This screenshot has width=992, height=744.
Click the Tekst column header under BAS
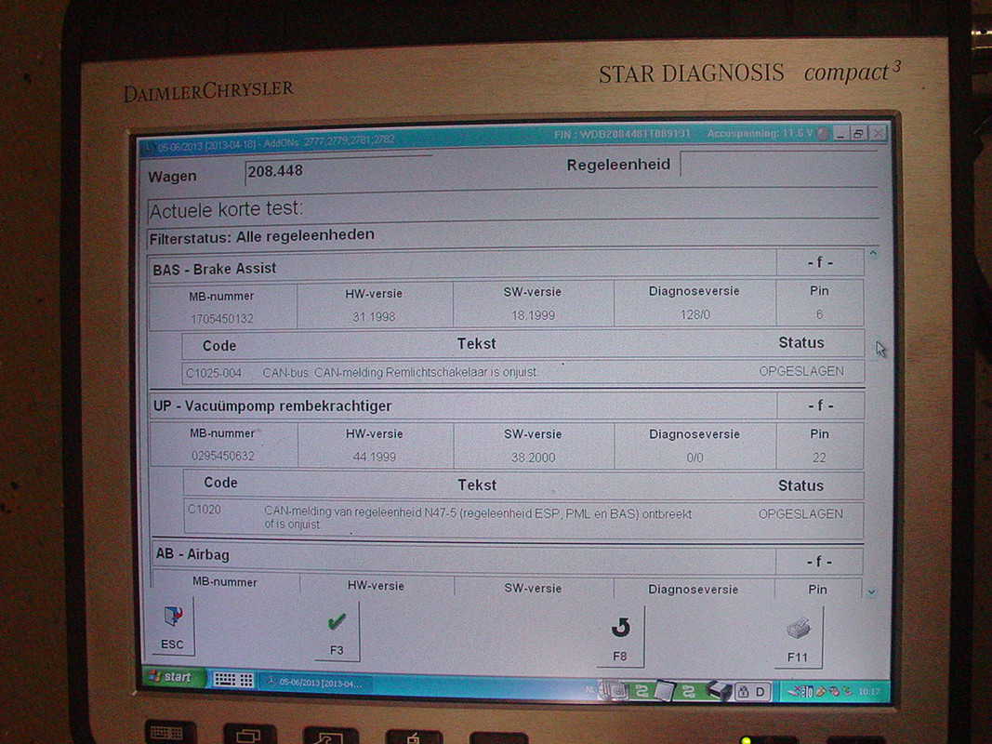tap(476, 343)
